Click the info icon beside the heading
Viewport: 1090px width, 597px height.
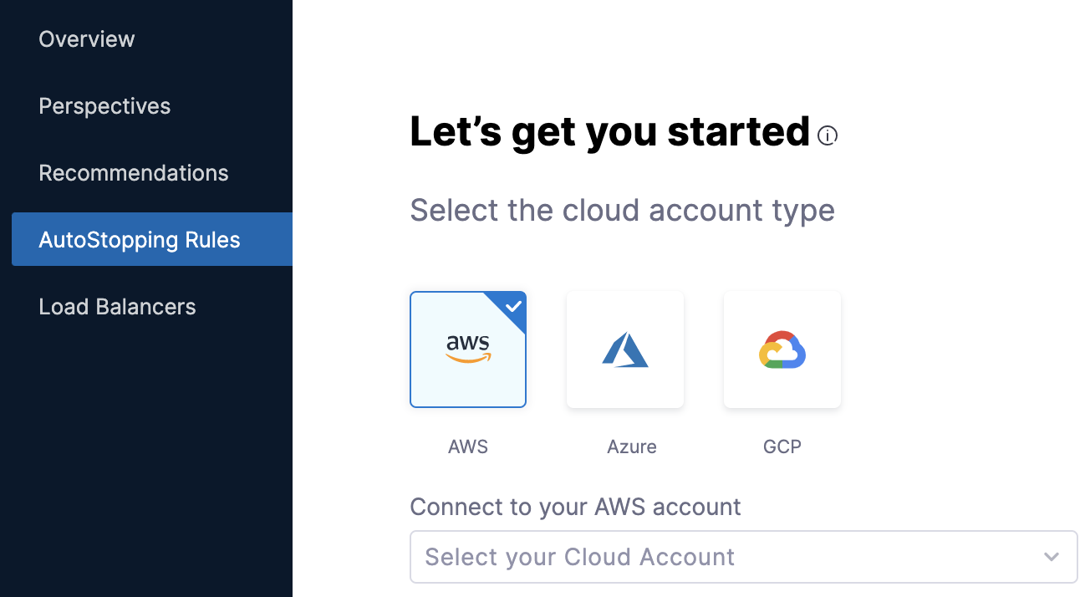point(828,135)
